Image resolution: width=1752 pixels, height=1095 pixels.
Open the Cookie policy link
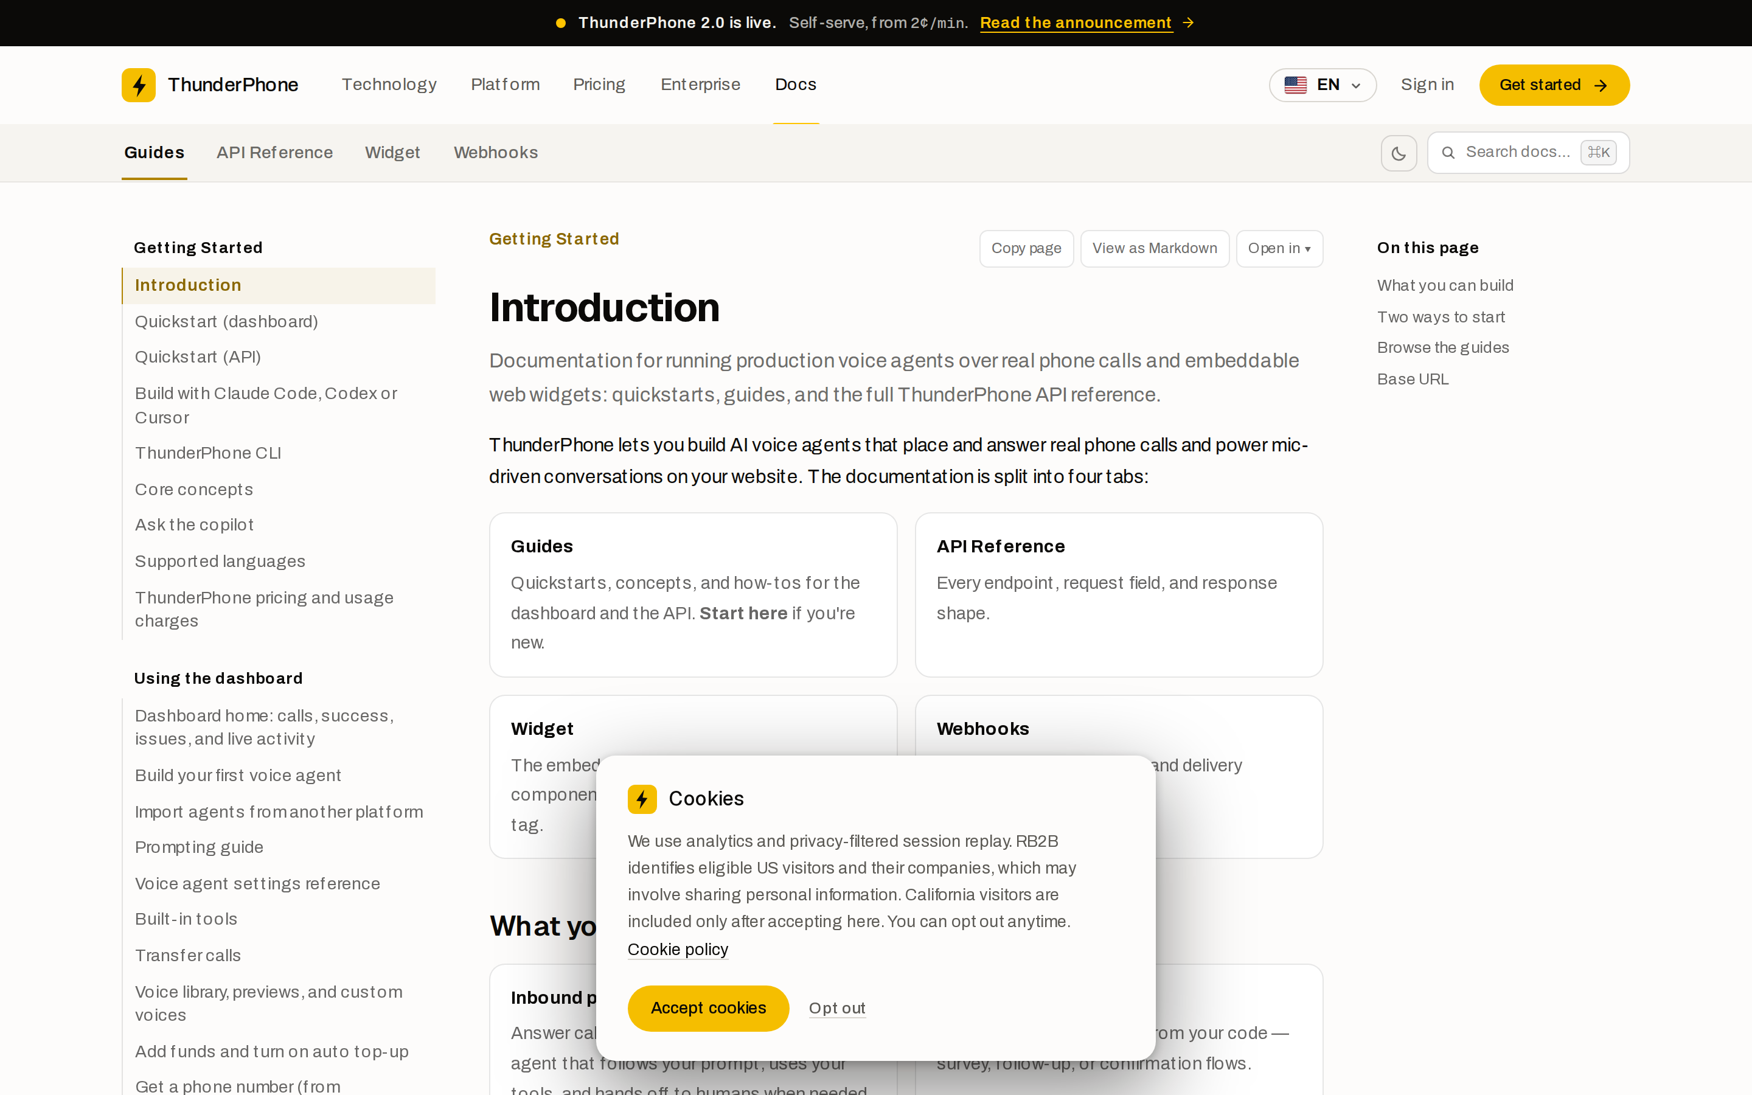tap(678, 950)
